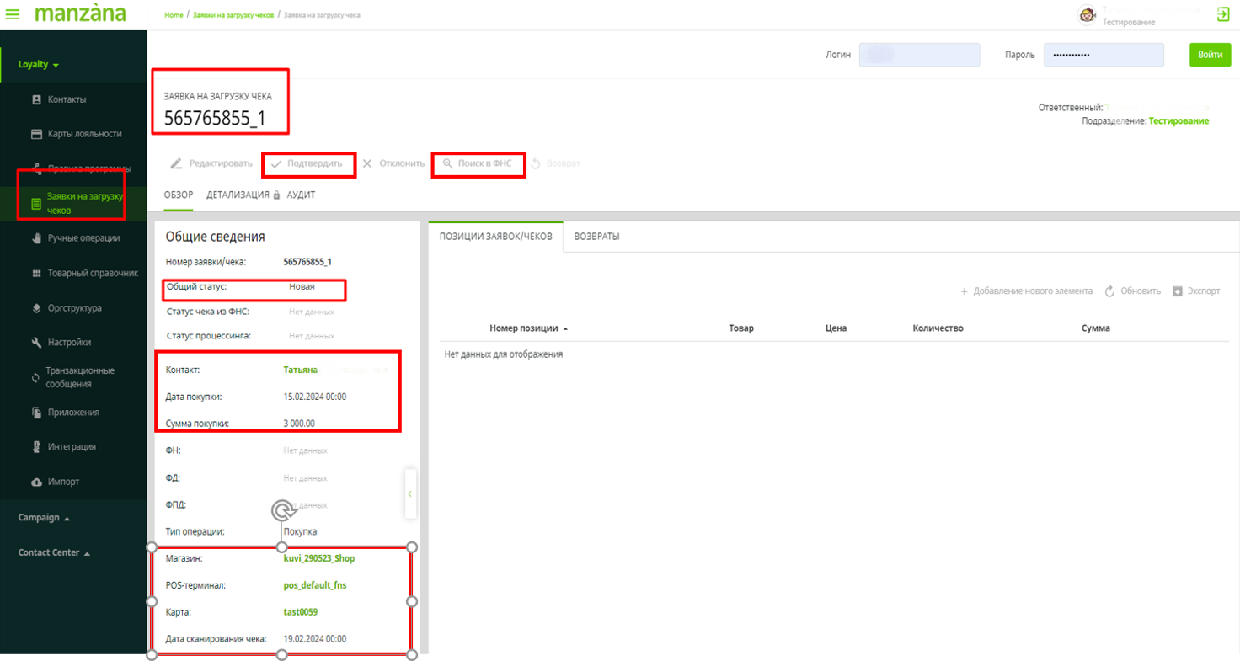
Task: Collapse the Общие сведения side panel
Action: (x=410, y=494)
